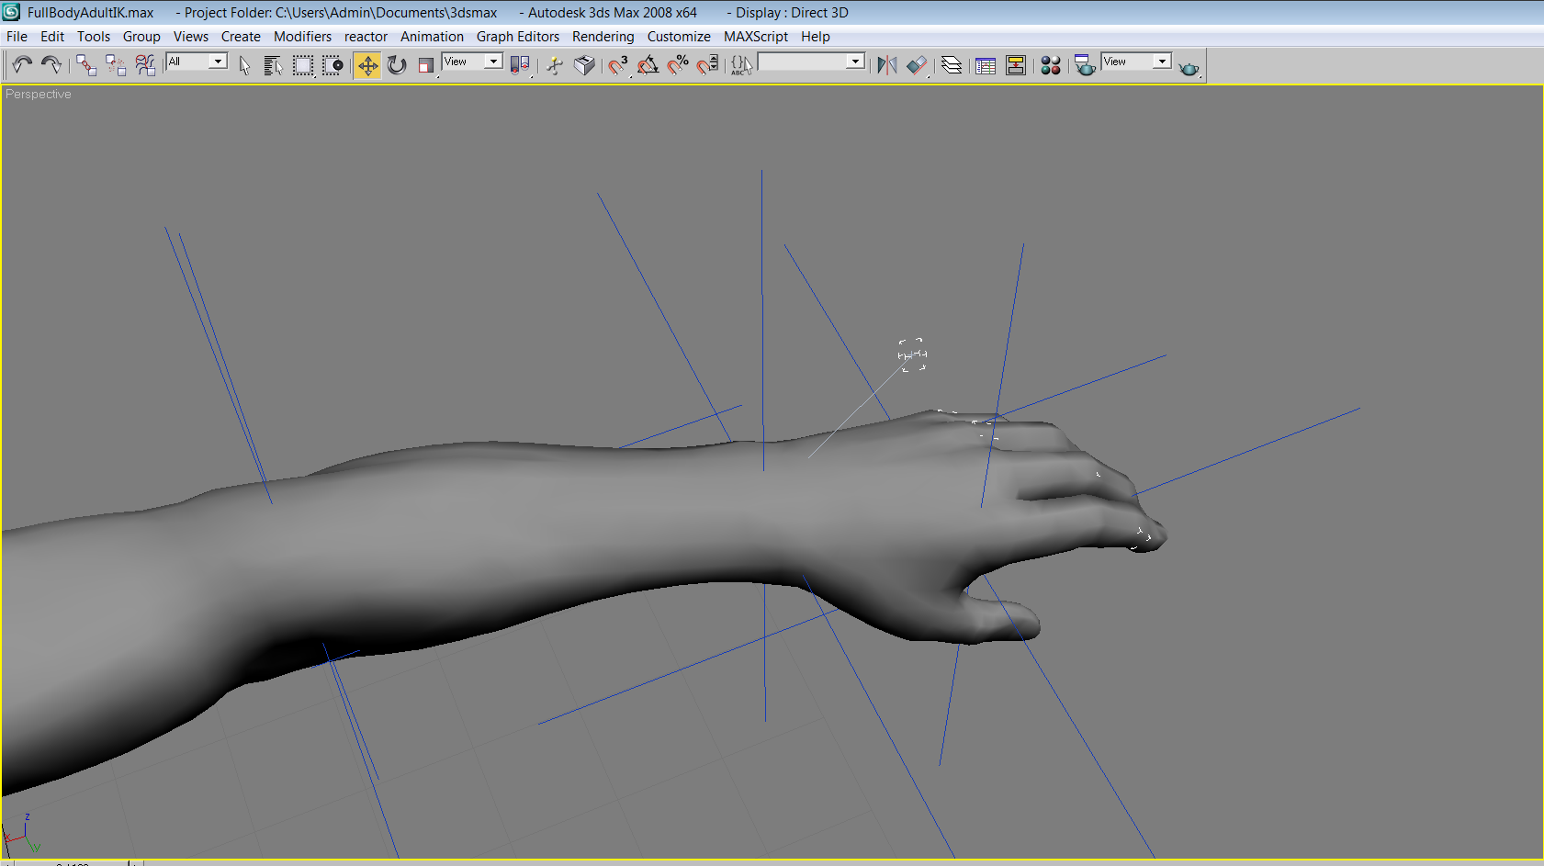Open the Create menu
Viewport: 1544px width, 866px height.
241,37
